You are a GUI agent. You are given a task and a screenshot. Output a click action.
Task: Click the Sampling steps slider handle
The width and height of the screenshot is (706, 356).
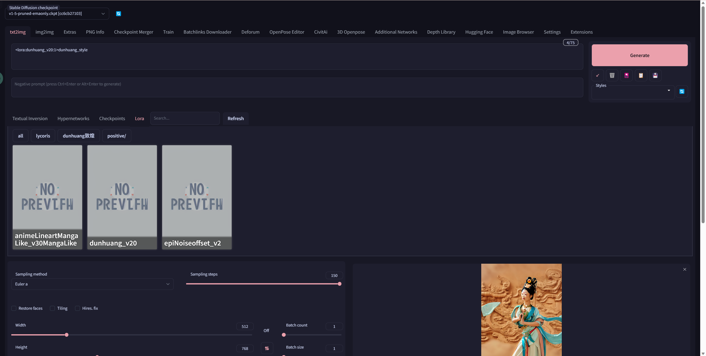[x=339, y=284]
